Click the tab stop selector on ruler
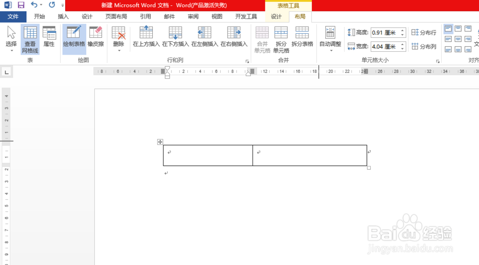This screenshot has height=265, width=479. pos(6,72)
